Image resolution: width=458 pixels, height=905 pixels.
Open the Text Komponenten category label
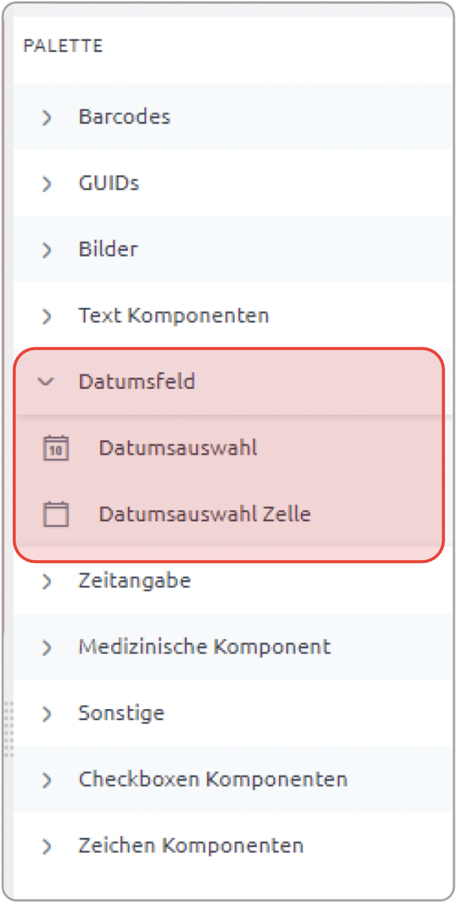pyautogui.click(x=174, y=315)
